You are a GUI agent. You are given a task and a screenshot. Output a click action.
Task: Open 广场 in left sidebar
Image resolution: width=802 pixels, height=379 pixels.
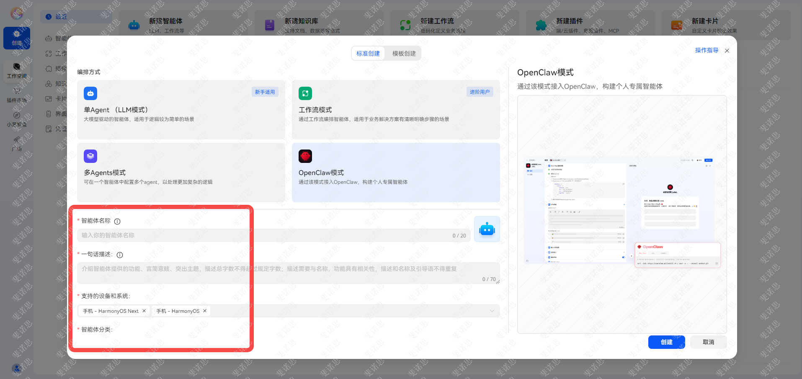click(17, 144)
